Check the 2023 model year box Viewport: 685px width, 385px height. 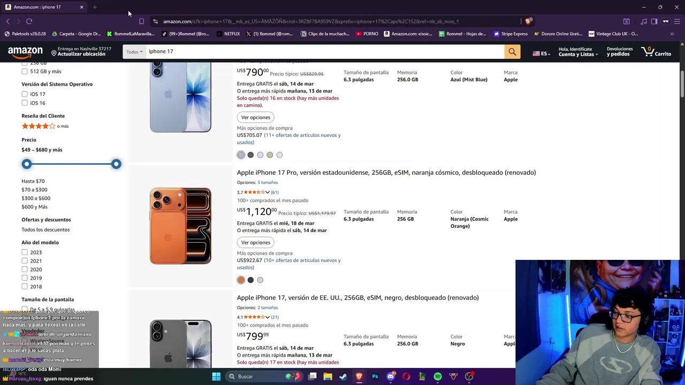(25, 252)
